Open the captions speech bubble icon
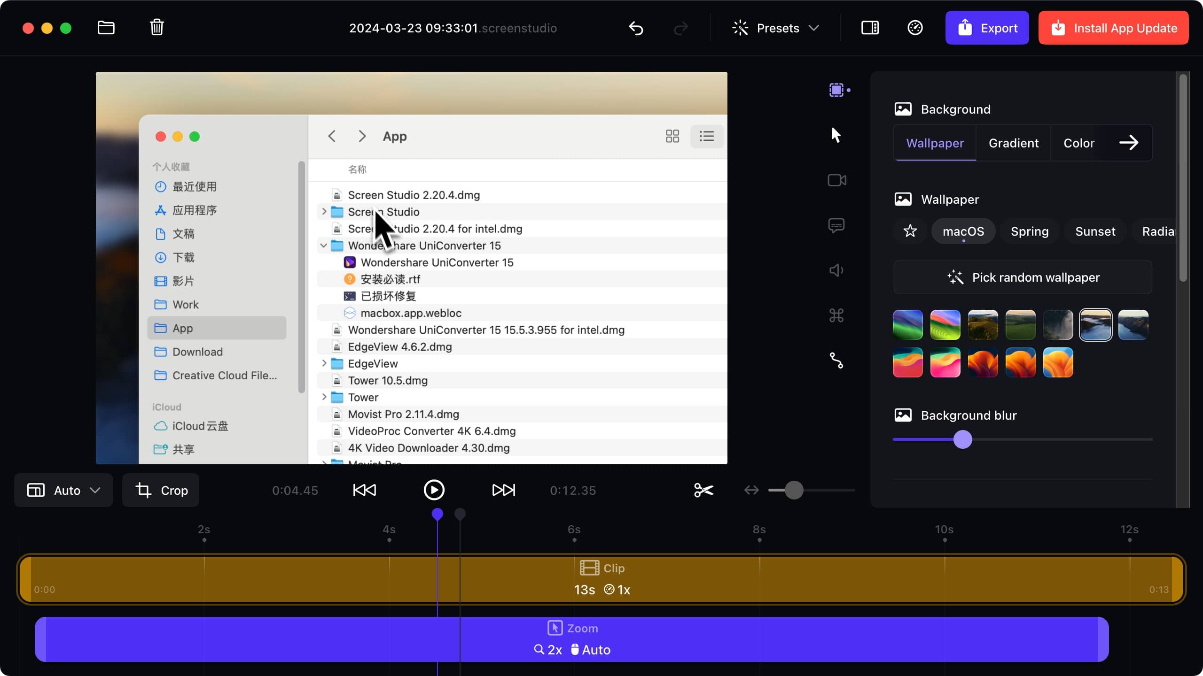This screenshot has height=676, width=1203. pyautogui.click(x=836, y=225)
